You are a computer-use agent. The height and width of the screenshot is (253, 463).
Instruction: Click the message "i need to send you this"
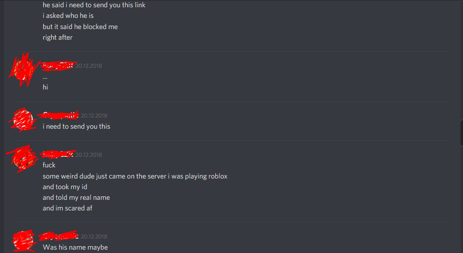pyautogui.click(x=77, y=126)
